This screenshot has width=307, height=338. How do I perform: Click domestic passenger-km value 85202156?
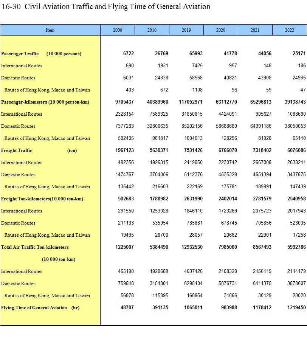(192, 126)
